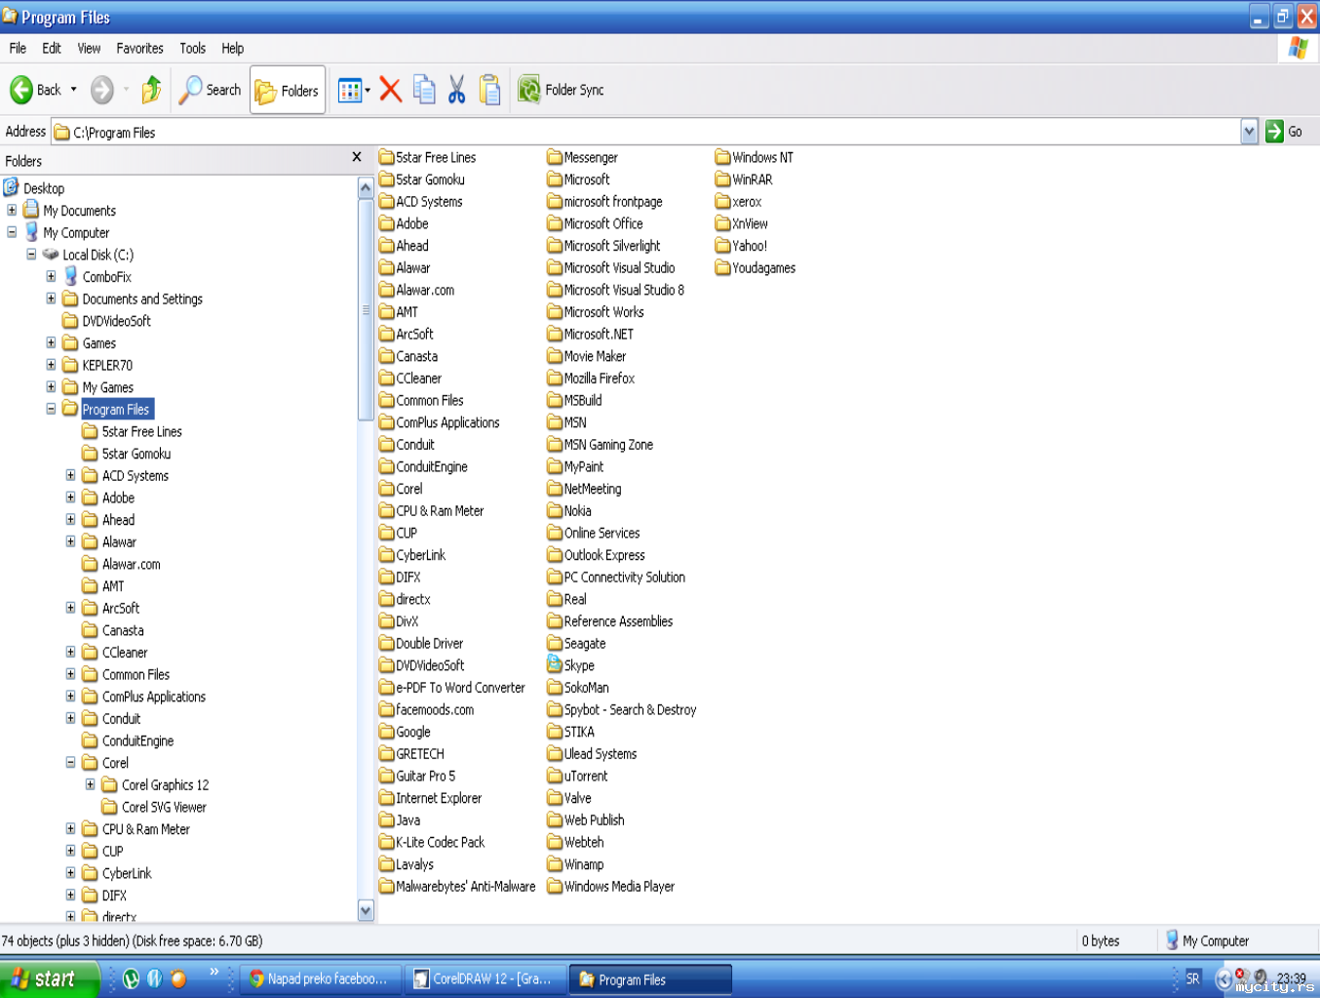Select the Guitar Pro 5 folder
This screenshot has height=998, width=1320.
pos(417,776)
